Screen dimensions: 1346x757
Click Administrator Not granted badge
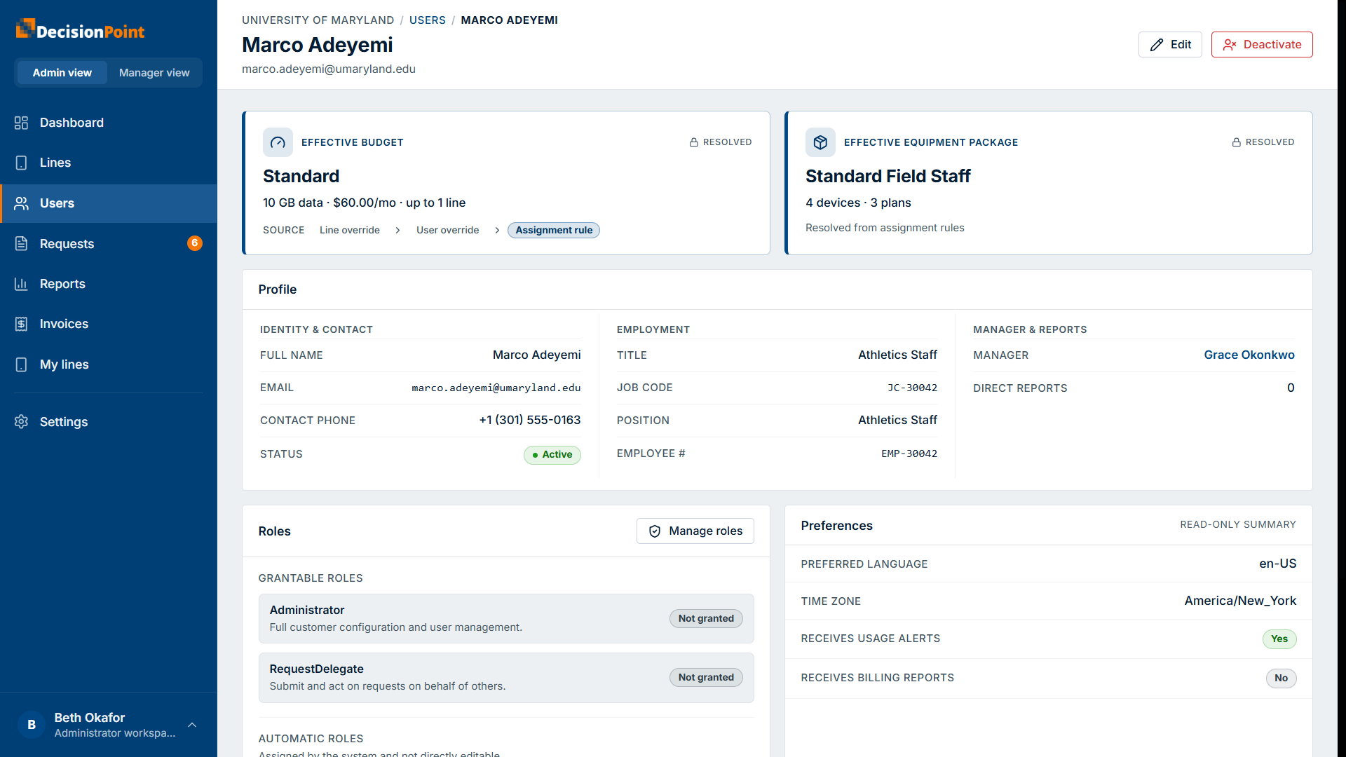pos(706,618)
